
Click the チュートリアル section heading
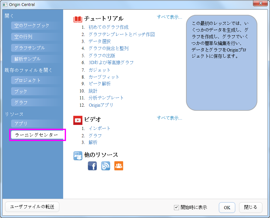104,19
